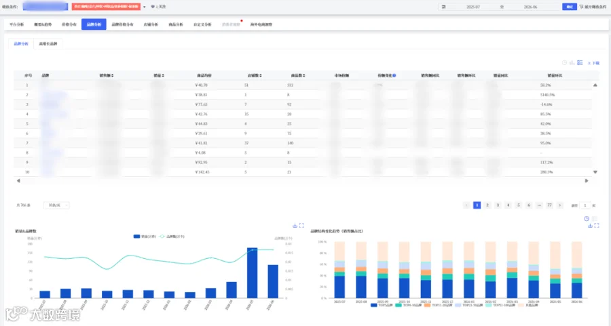Open the 店铺分析 tab

click(151, 24)
